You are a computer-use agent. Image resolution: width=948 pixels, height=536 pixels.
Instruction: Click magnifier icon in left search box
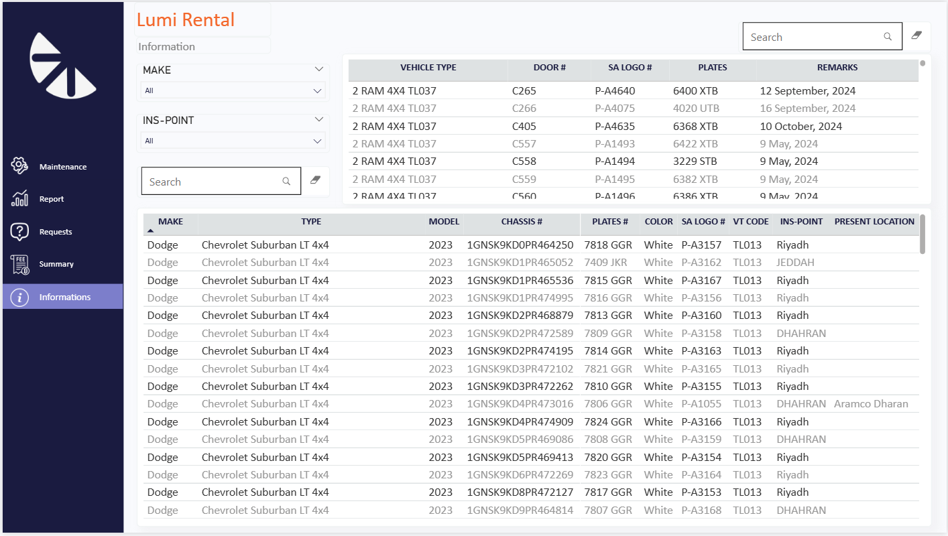(286, 182)
